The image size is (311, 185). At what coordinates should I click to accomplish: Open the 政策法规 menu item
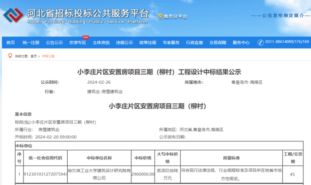[x=148, y=42]
